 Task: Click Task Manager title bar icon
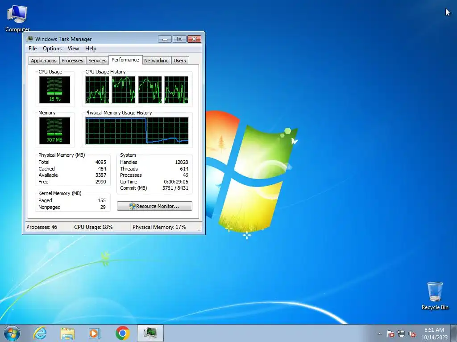pos(30,39)
